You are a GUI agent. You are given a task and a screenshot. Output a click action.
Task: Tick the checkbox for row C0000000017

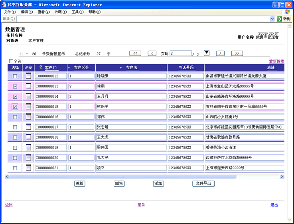point(15,127)
